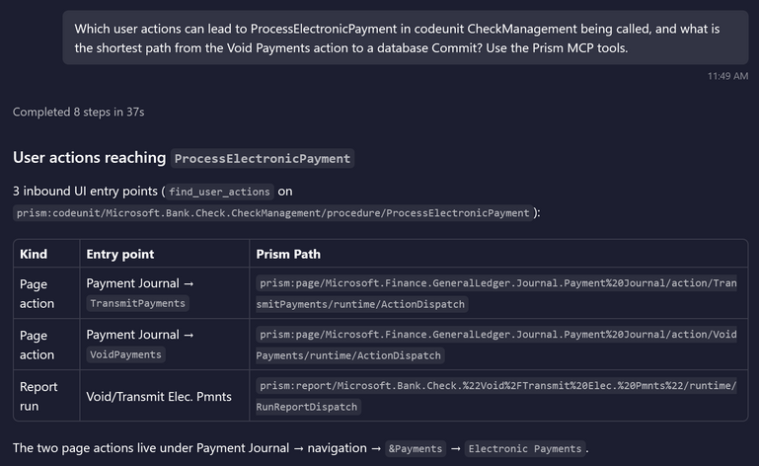This screenshot has width=759, height=466.
Task: Click the RunReportDispatch prism path
Action: pos(496,396)
